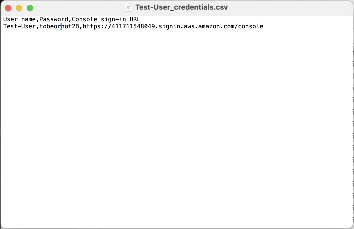Click the "aws" segment of the URL
354x229 pixels.
[189, 26]
